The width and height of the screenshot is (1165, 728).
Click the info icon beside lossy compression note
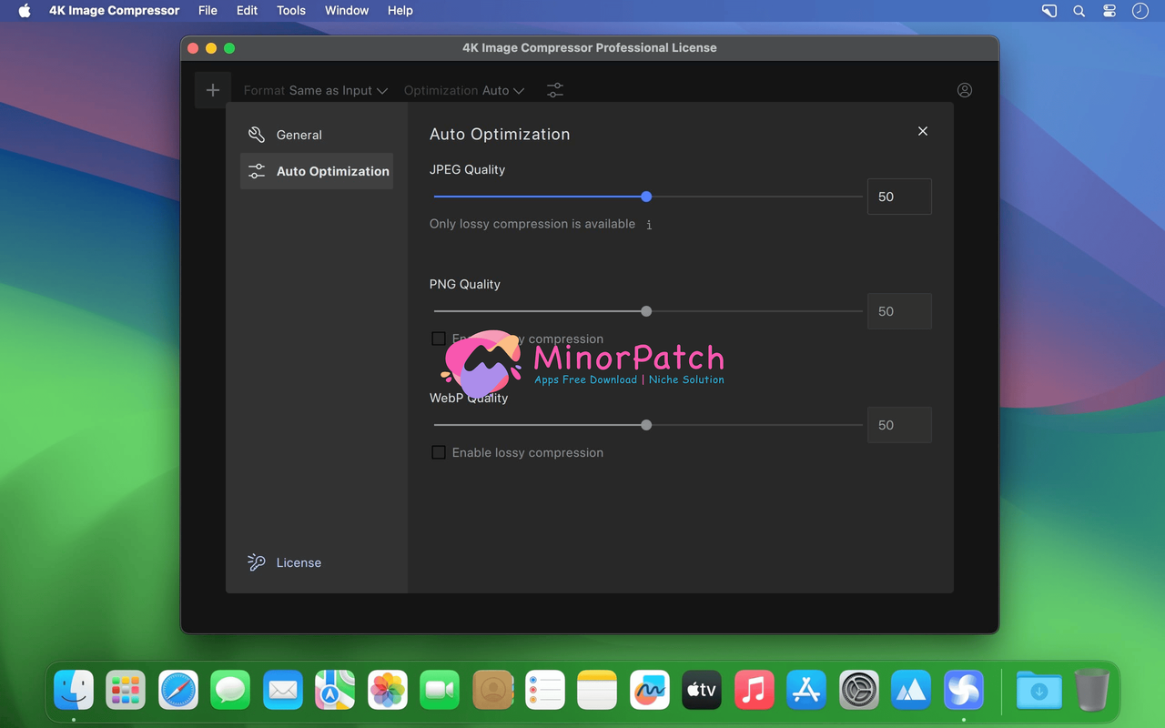649,225
